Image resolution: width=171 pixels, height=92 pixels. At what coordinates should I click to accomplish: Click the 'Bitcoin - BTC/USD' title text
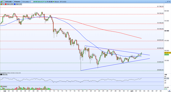(60, 2)
